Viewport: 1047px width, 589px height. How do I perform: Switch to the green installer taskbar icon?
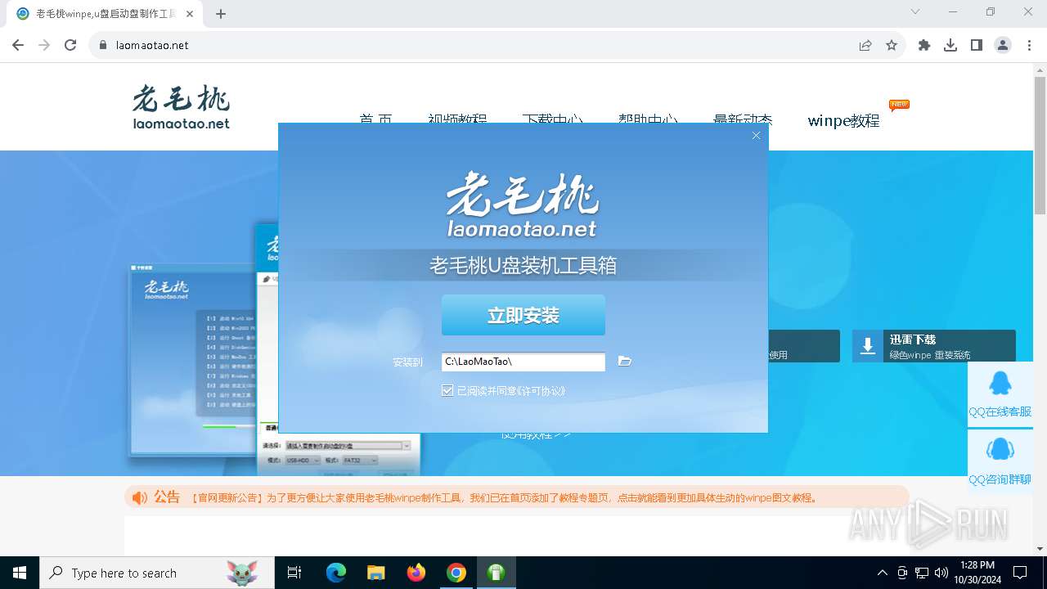coord(496,573)
